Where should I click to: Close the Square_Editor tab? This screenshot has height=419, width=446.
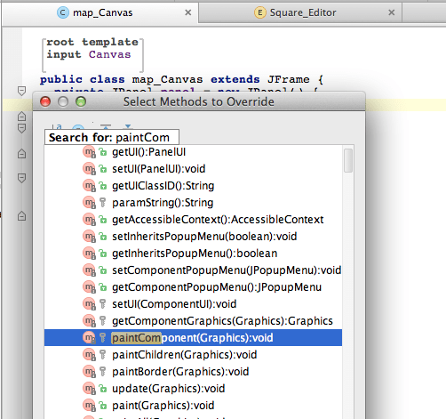[391, 12]
